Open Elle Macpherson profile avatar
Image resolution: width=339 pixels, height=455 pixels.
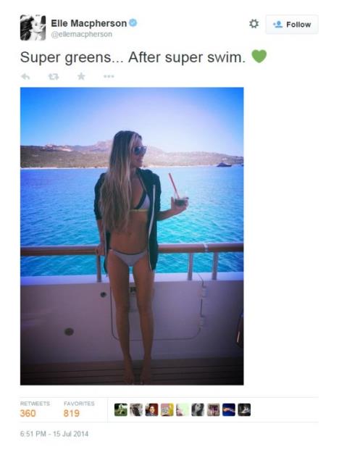(33, 28)
